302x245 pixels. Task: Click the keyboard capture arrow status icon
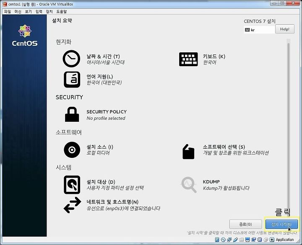click(x=272, y=240)
